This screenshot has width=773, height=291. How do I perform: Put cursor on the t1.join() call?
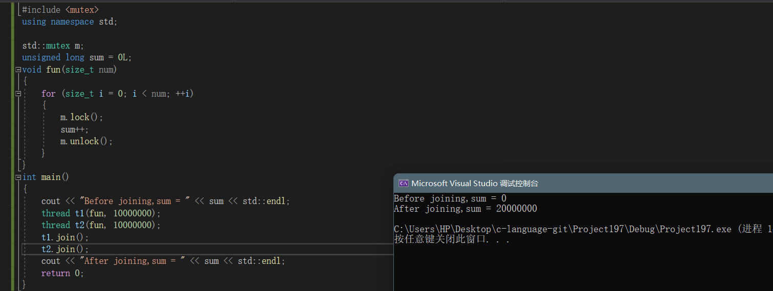click(x=65, y=237)
